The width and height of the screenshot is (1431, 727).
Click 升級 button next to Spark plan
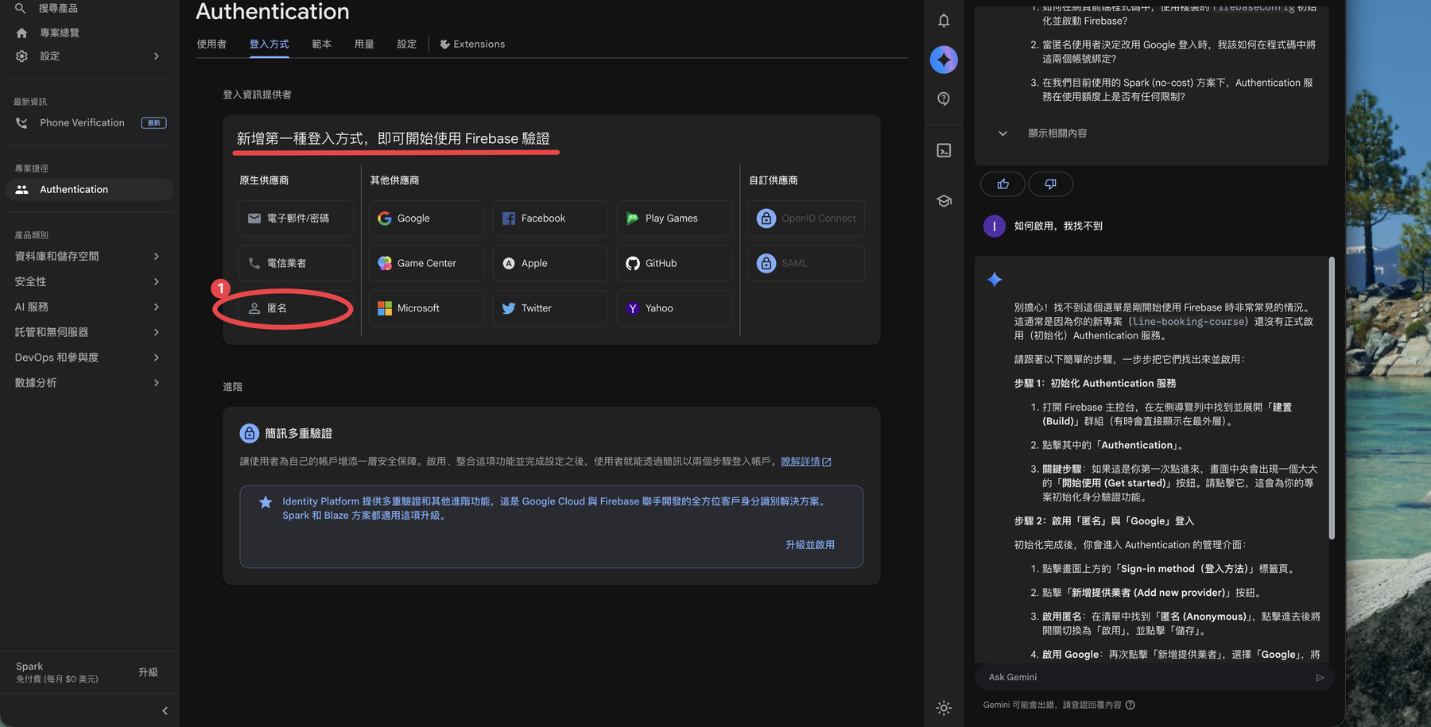[x=148, y=672]
